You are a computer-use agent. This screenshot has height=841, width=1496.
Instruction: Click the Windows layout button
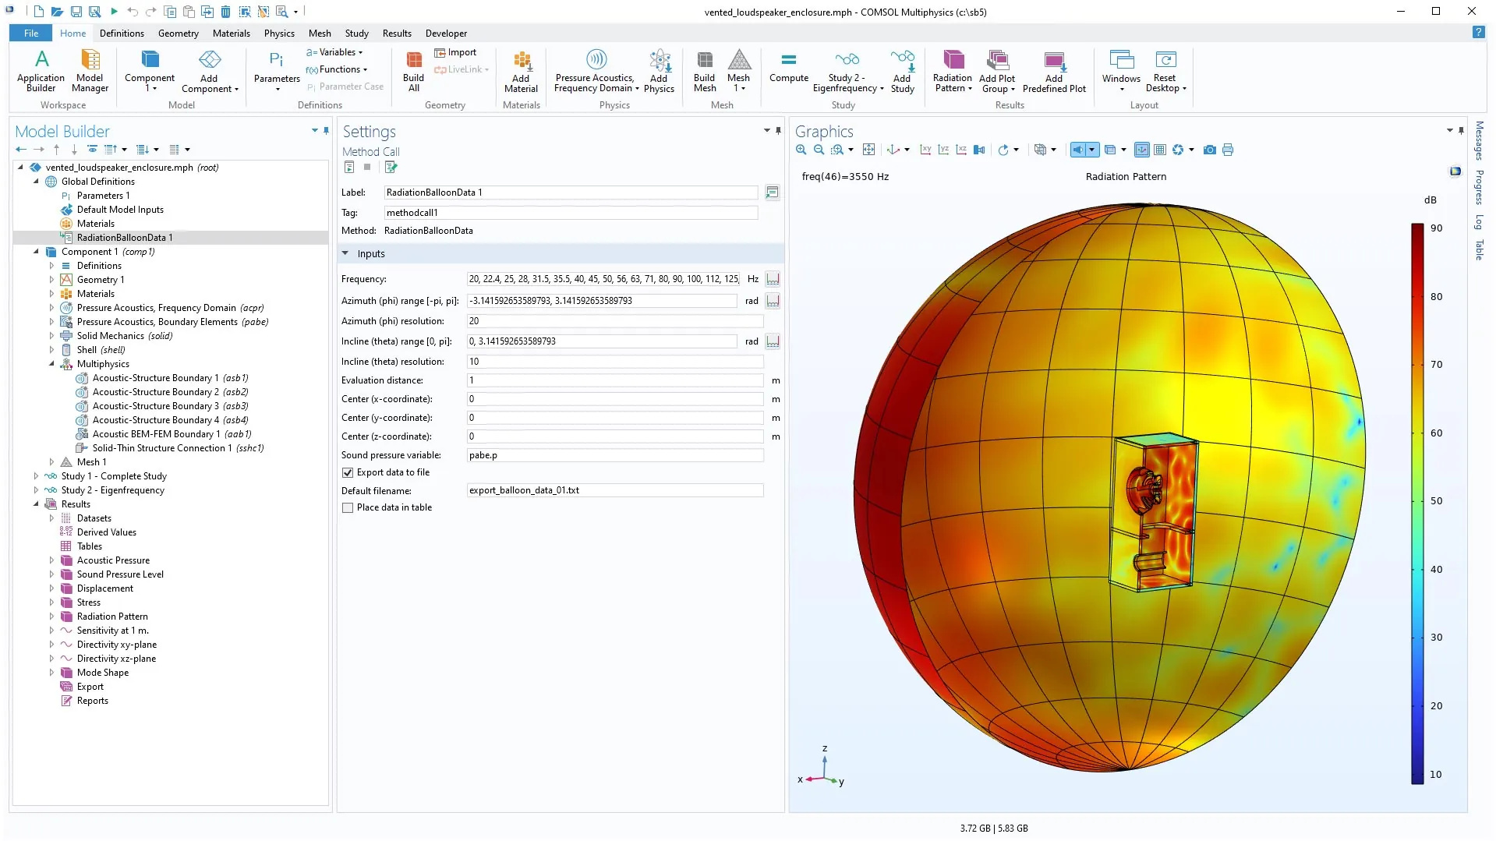(1121, 71)
